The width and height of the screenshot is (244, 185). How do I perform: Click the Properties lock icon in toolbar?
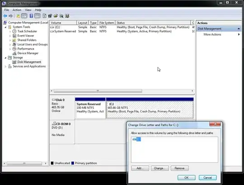pos(50,16)
